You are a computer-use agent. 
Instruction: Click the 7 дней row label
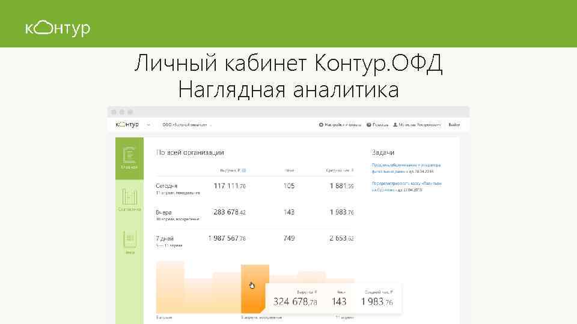(x=165, y=238)
